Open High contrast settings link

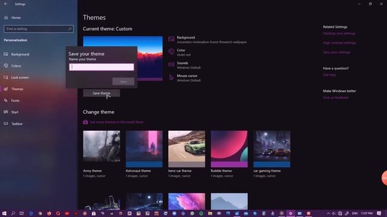pos(339,43)
